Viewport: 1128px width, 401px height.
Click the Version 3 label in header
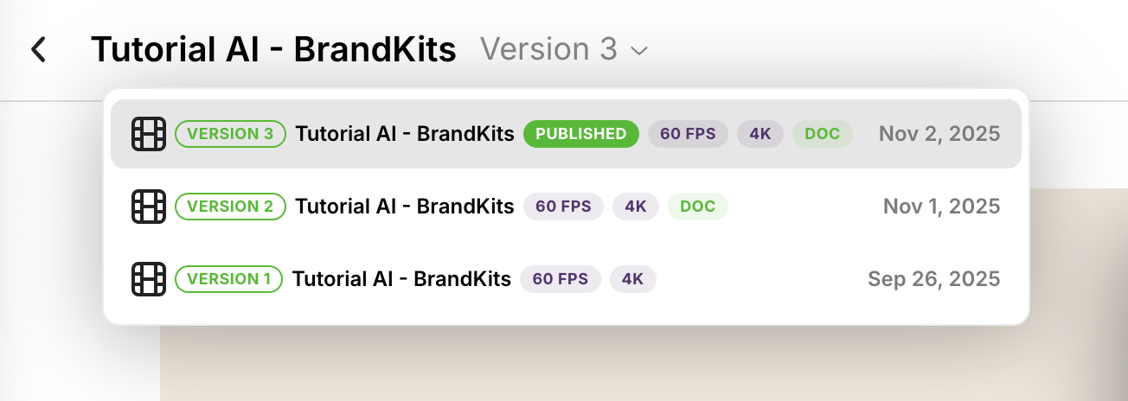(548, 50)
